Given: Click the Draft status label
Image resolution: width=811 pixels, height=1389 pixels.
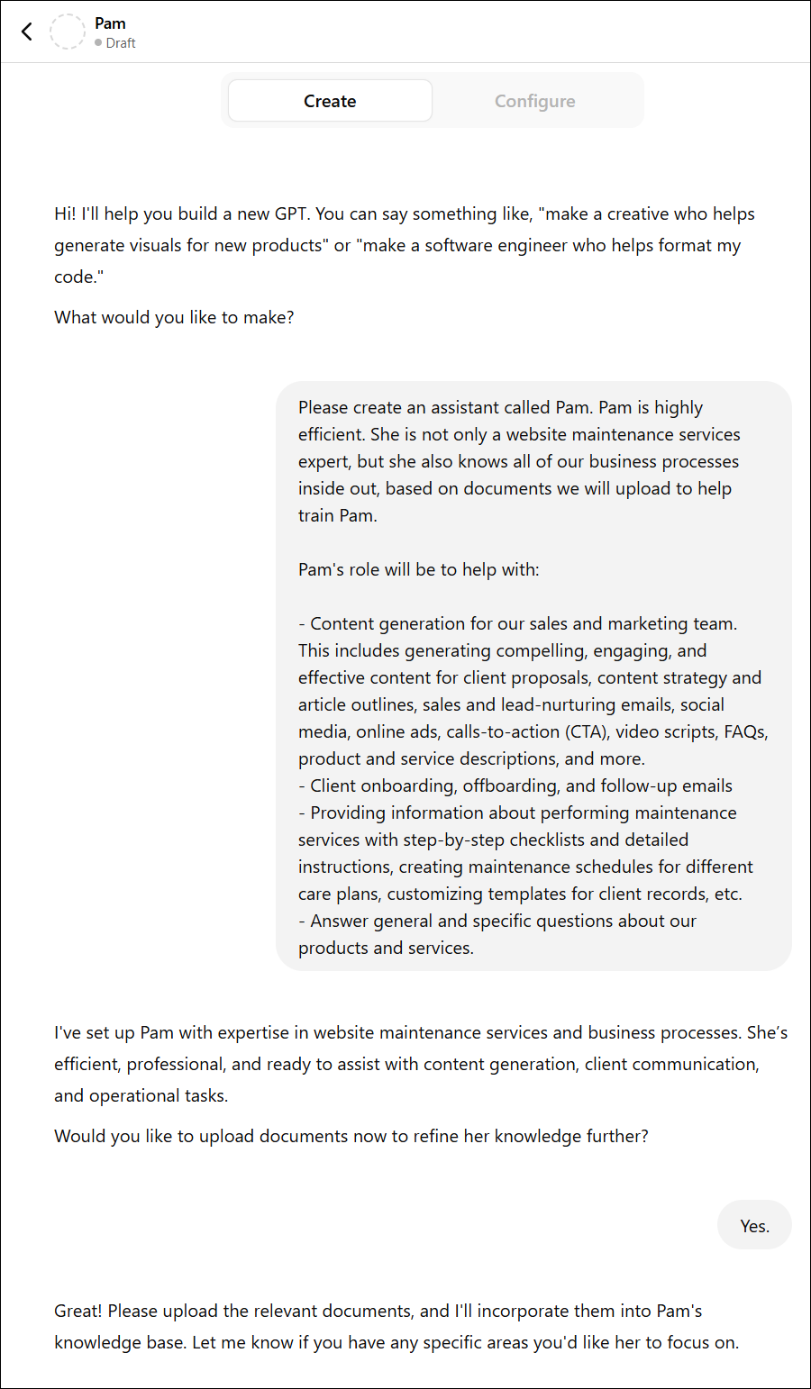Looking at the screenshot, I should point(121,43).
